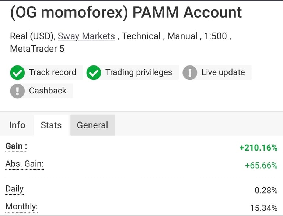Click the gray Live update warning icon

[x=190, y=72]
